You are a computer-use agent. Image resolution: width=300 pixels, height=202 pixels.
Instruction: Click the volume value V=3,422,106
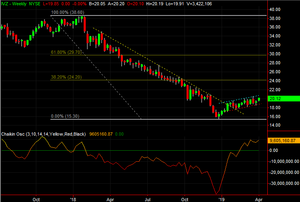point(198,4)
